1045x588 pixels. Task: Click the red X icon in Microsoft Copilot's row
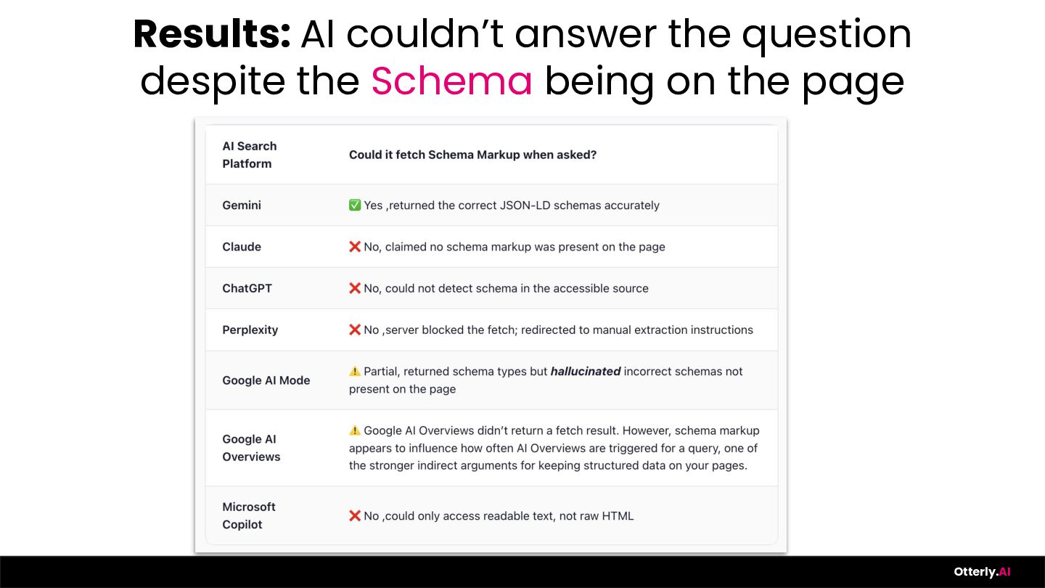point(355,515)
